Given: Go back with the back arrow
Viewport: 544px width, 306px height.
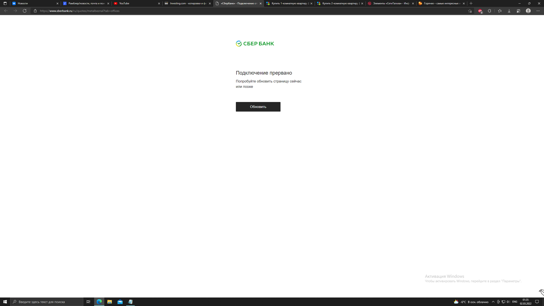Looking at the screenshot, I should [6, 11].
